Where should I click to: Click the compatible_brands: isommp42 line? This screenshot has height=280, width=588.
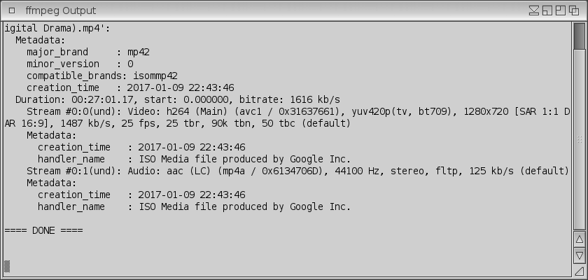[101, 76]
